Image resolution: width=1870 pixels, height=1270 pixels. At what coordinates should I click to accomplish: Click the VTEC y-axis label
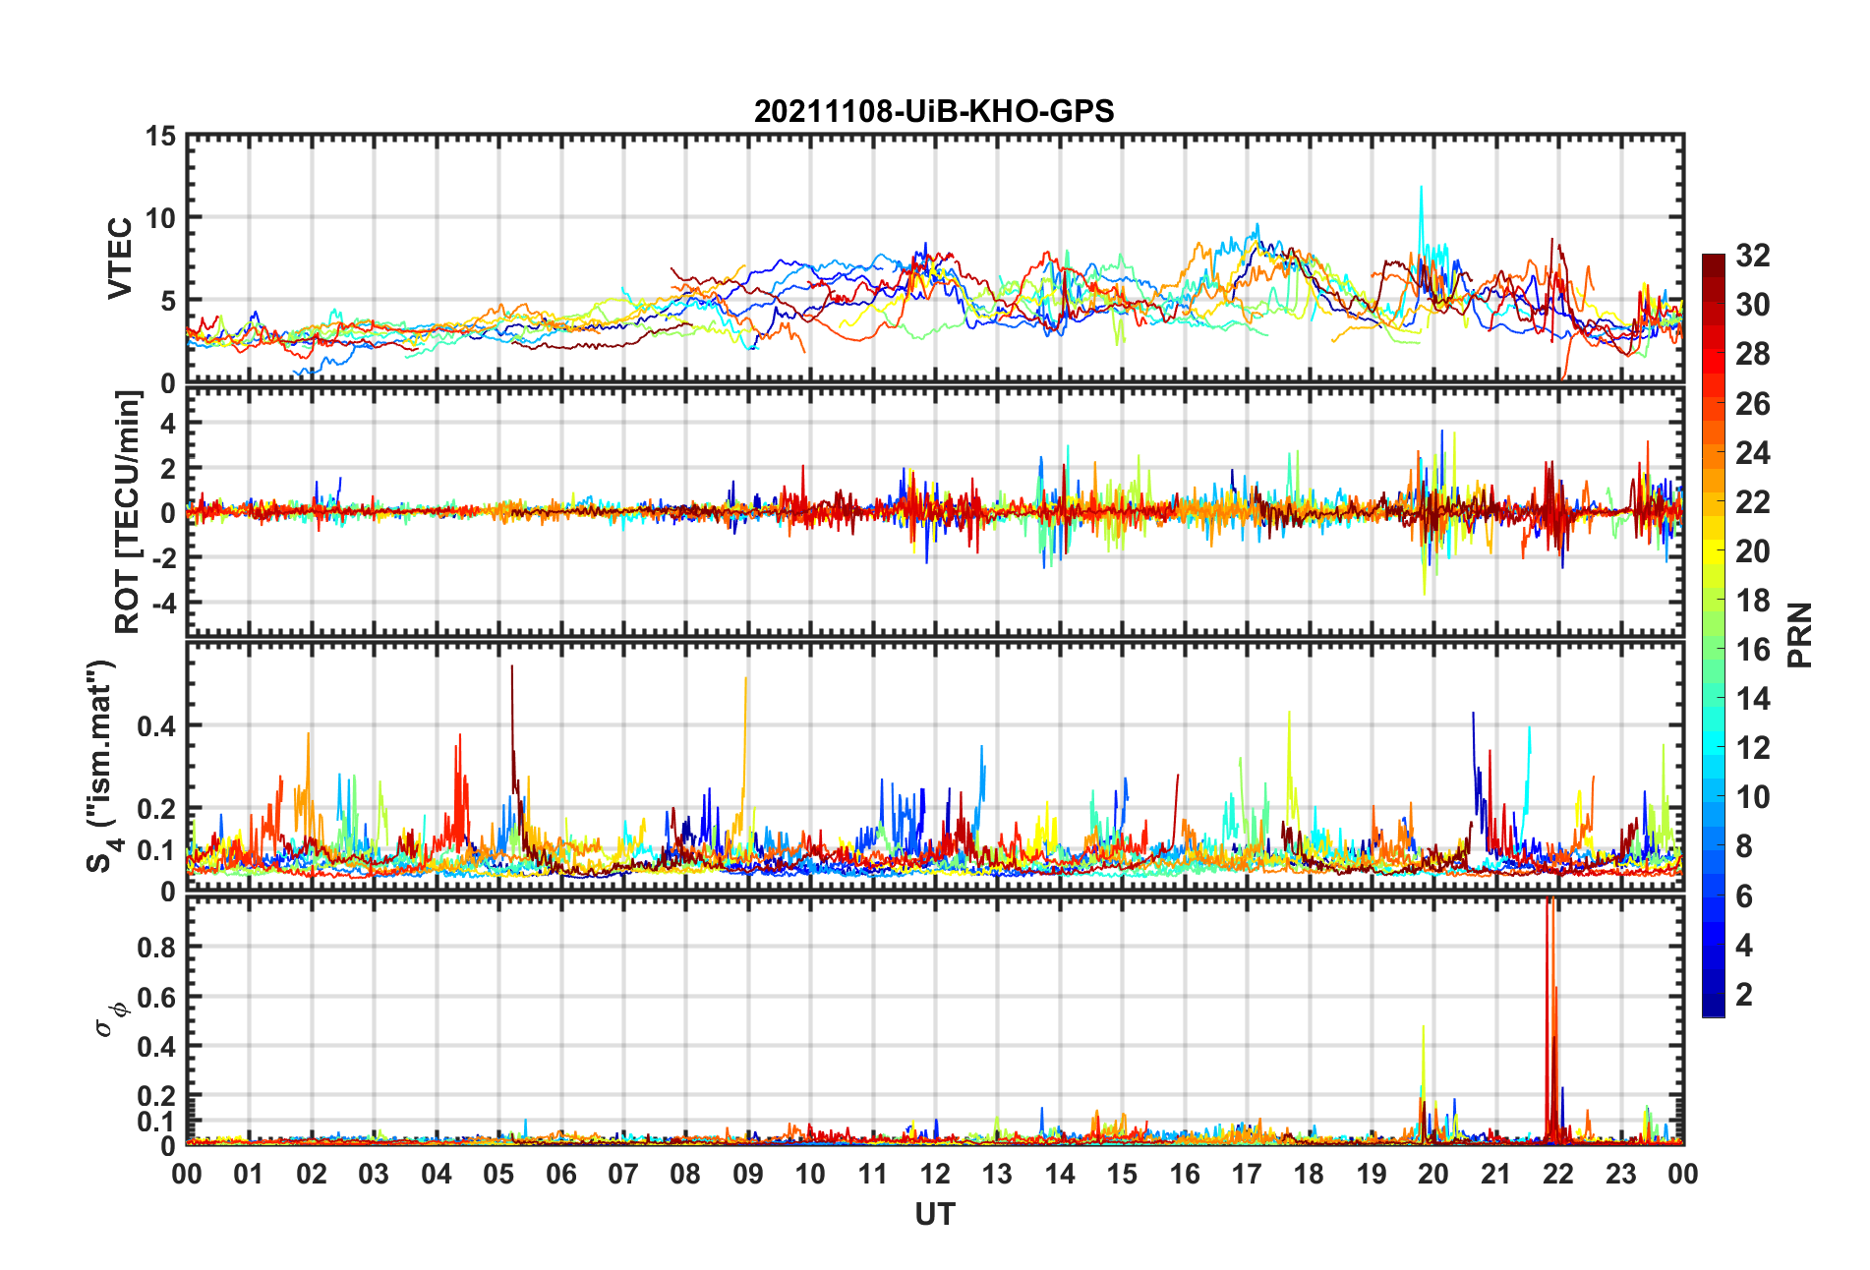coord(120,259)
